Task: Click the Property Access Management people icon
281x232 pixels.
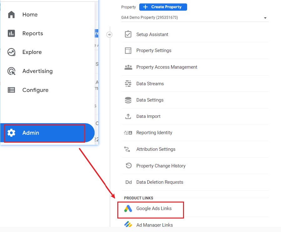Action: (128, 67)
